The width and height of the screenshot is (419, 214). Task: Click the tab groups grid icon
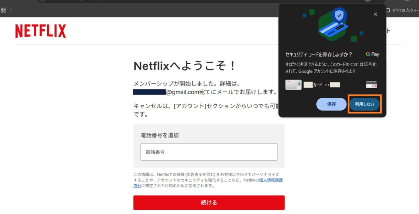[3, 10]
